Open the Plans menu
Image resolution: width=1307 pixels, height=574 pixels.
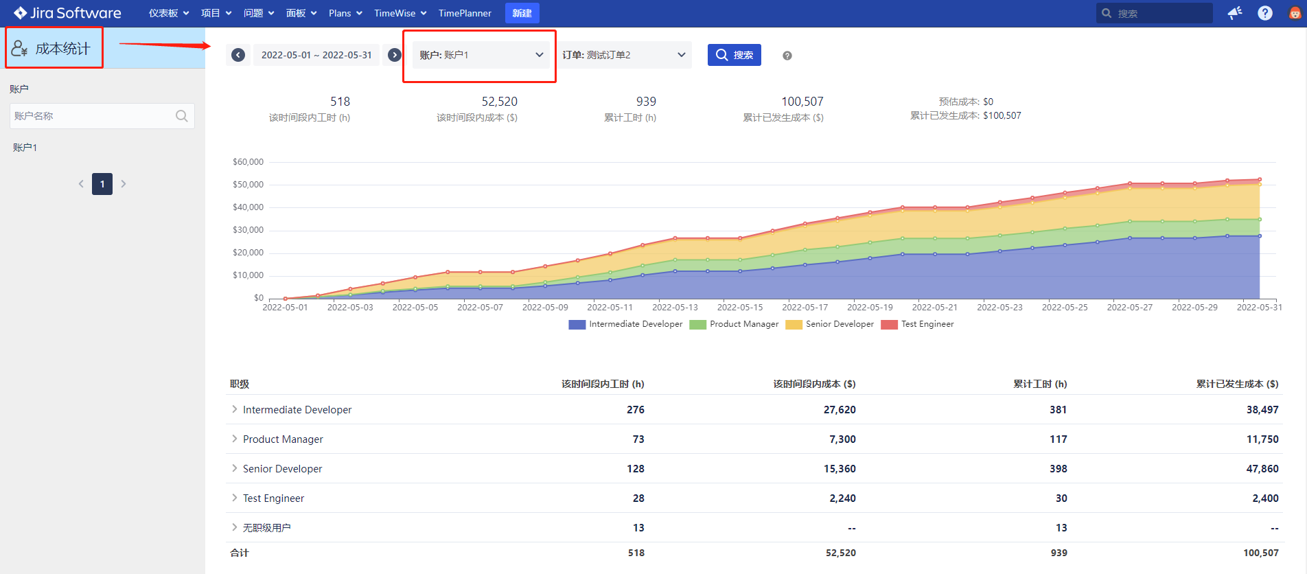coord(345,13)
